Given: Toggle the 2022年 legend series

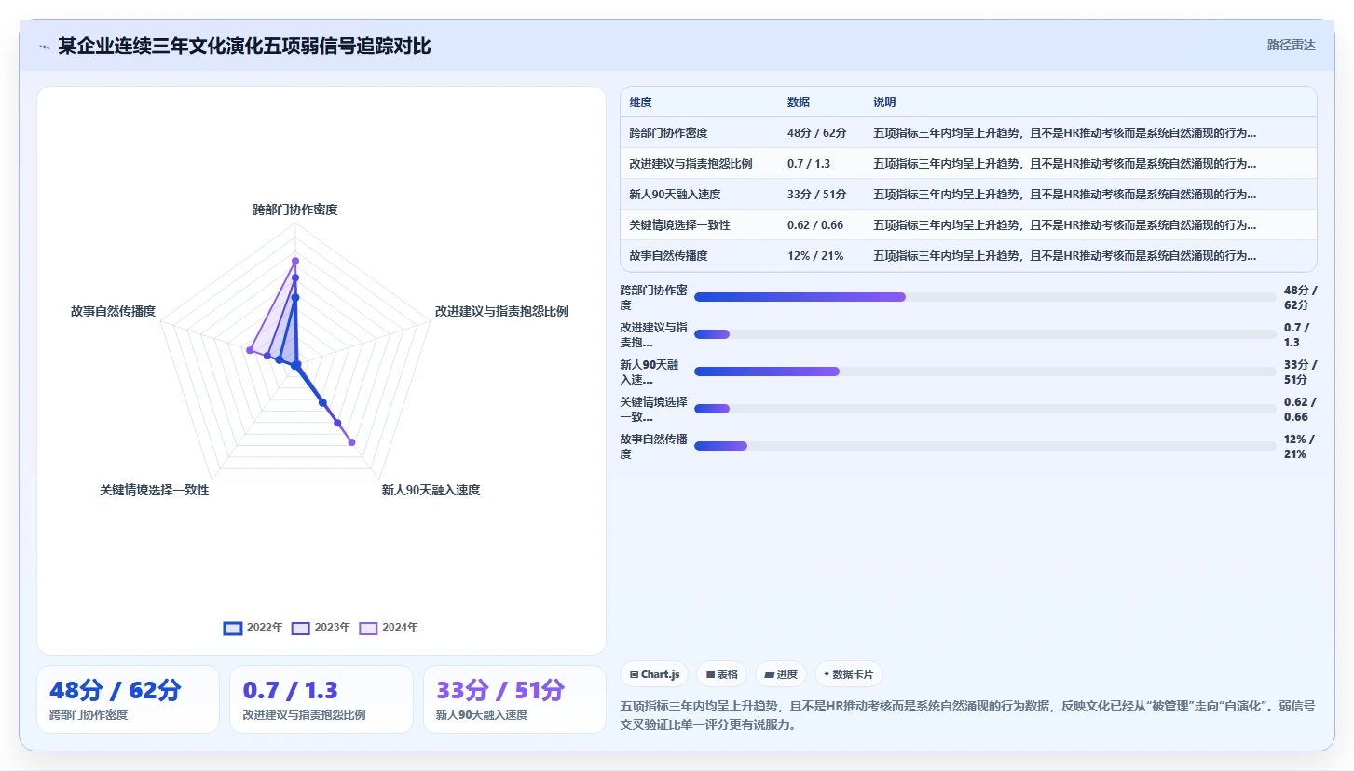Looking at the screenshot, I should (253, 628).
